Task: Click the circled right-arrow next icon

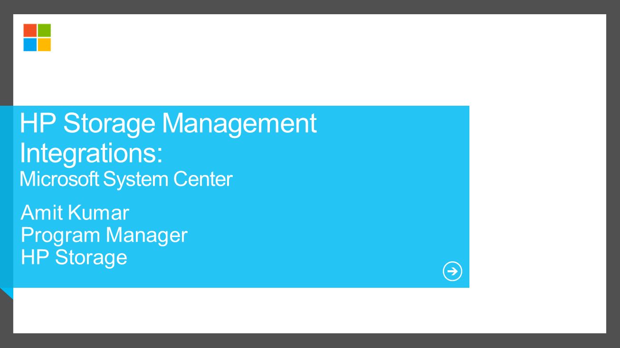Action: 452,272
